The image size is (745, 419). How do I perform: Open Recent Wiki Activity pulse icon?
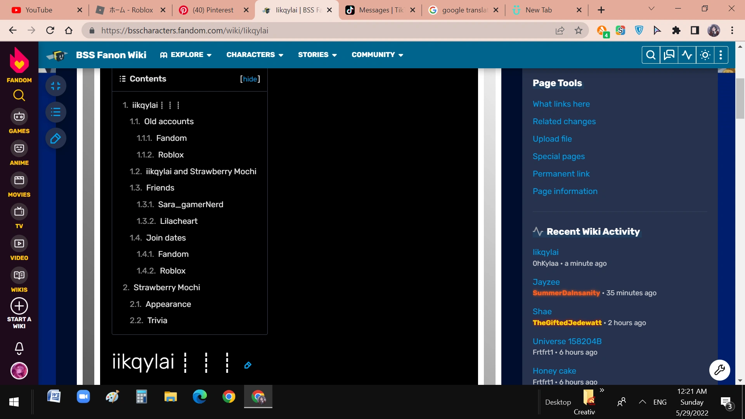pos(687,55)
